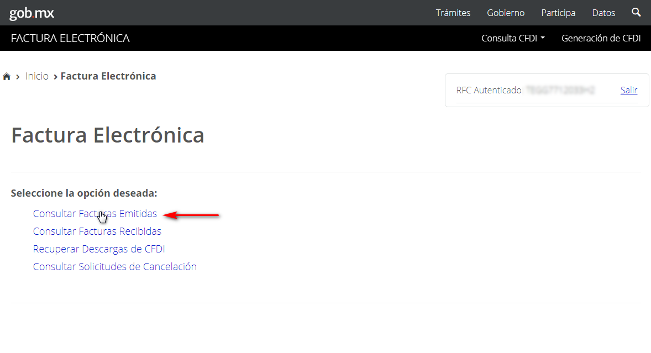Viewport: 651px width, 353px height.
Task: Open Consultar Facturas Emitidas
Action: [95, 214]
